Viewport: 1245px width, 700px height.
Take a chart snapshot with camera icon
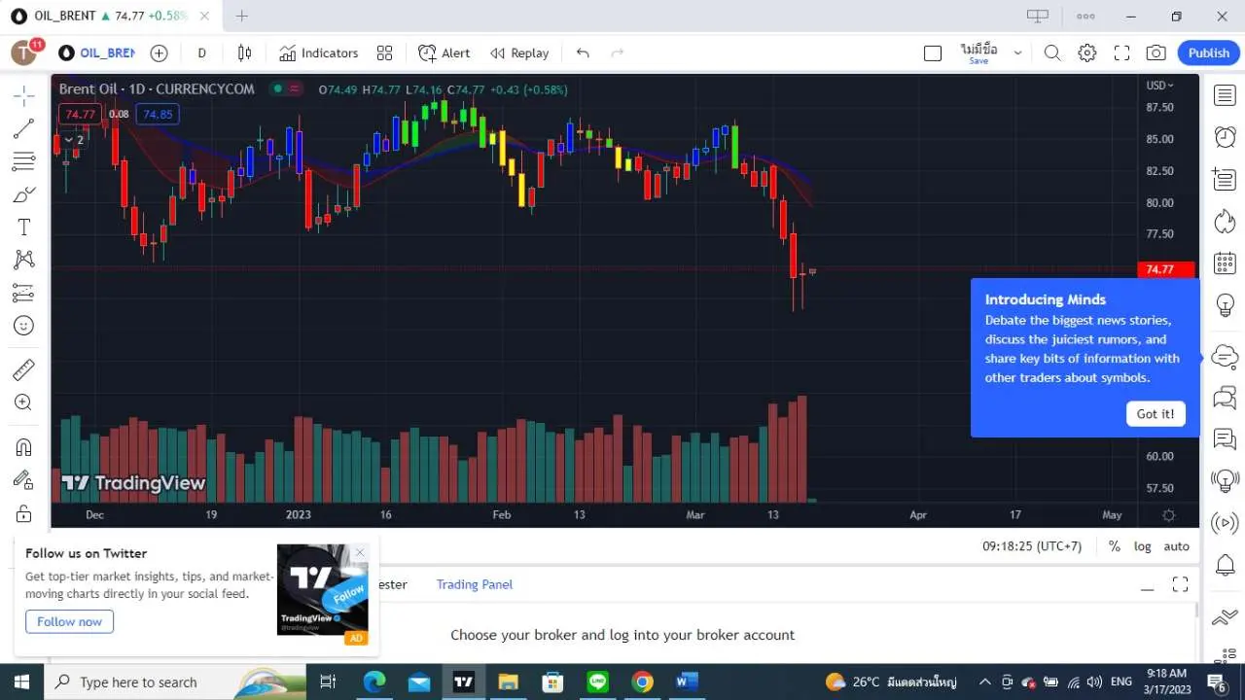1156,53
